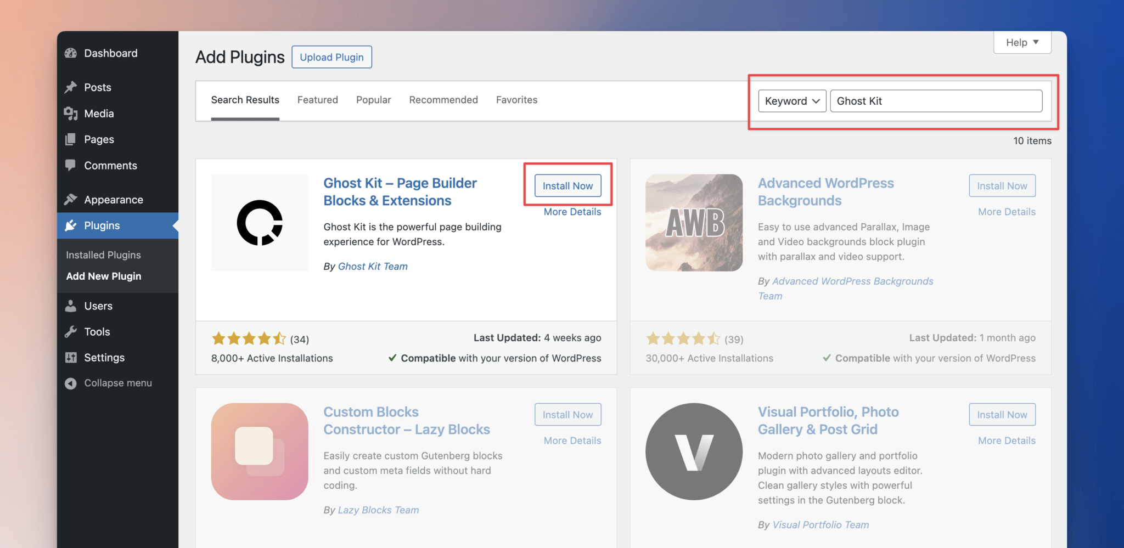Open Users via the person icon
The height and width of the screenshot is (548, 1124).
click(x=71, y=306)
